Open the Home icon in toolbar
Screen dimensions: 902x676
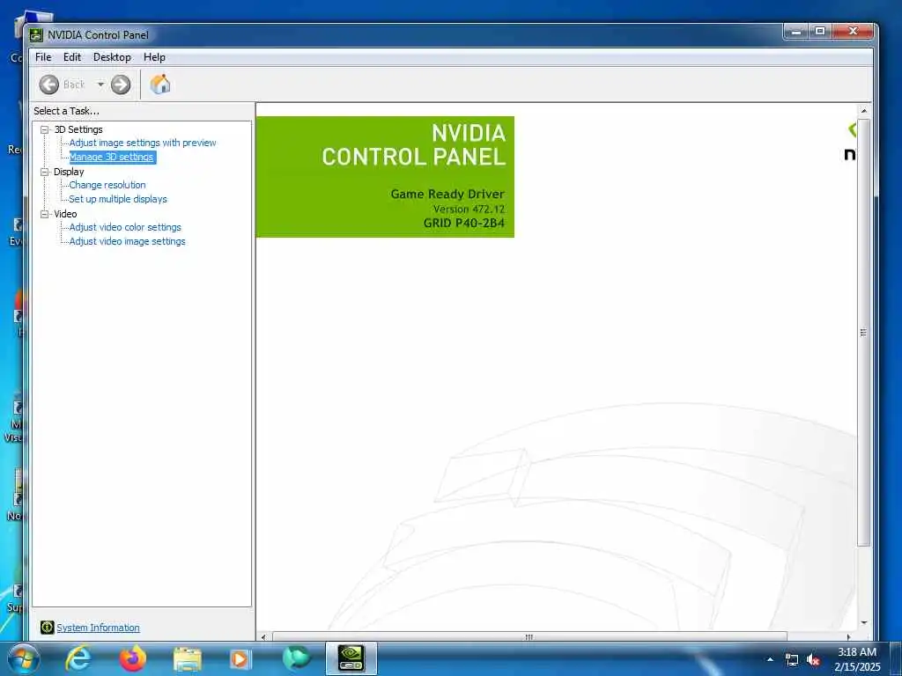point(160,84)
